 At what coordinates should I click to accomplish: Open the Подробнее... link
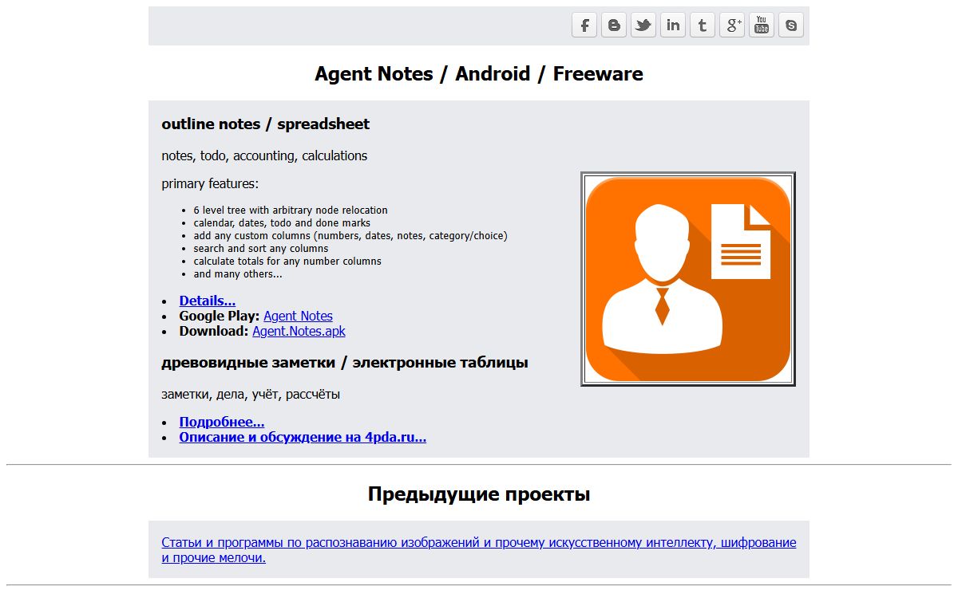coord(222,422)
